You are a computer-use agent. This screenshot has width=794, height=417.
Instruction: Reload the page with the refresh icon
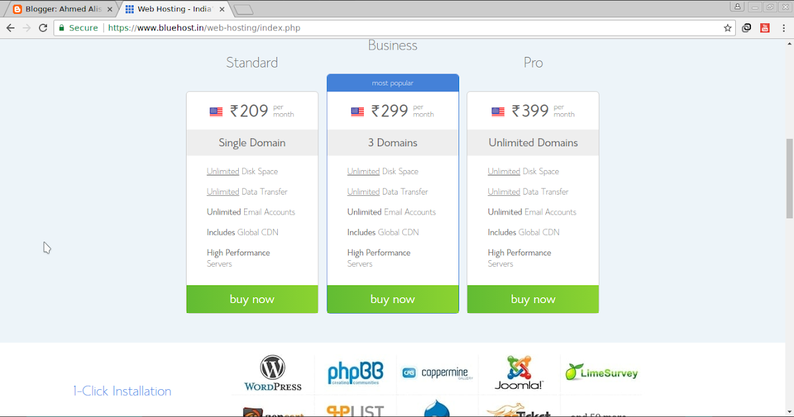pos(43,28)
